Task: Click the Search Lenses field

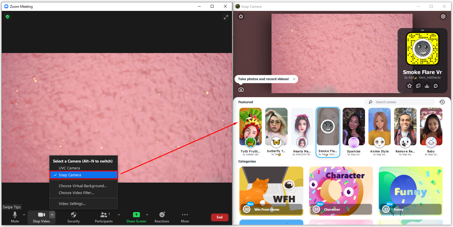Action: [x=400, y=102]
